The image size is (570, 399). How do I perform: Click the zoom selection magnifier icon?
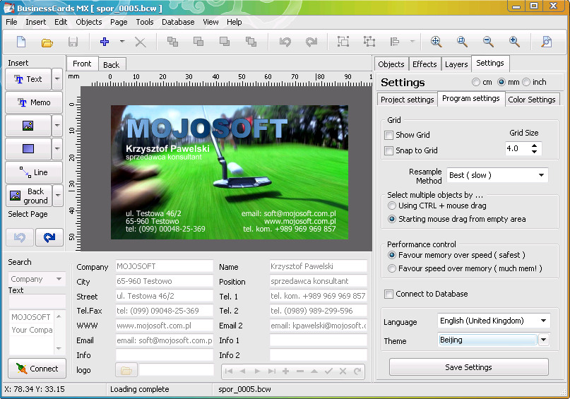462,42
